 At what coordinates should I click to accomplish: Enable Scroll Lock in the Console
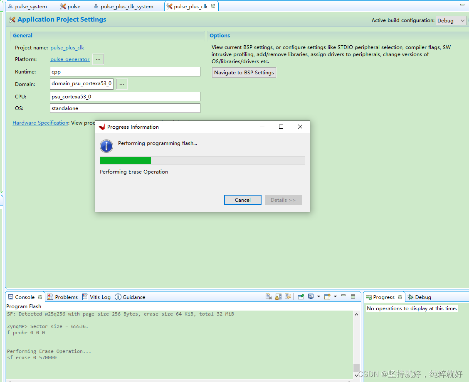(278, 296)
